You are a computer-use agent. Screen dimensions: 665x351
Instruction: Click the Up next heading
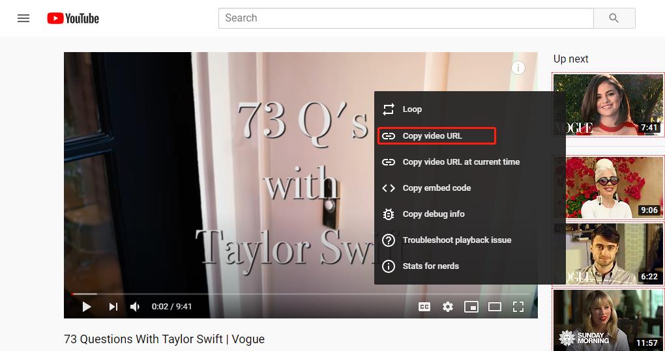(570, 59)
